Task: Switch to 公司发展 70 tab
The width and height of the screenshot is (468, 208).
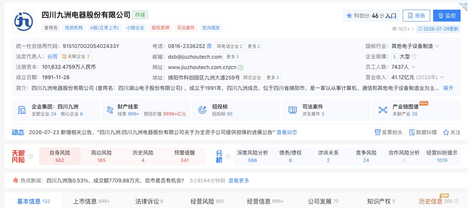Action: [x=323, y=201]
